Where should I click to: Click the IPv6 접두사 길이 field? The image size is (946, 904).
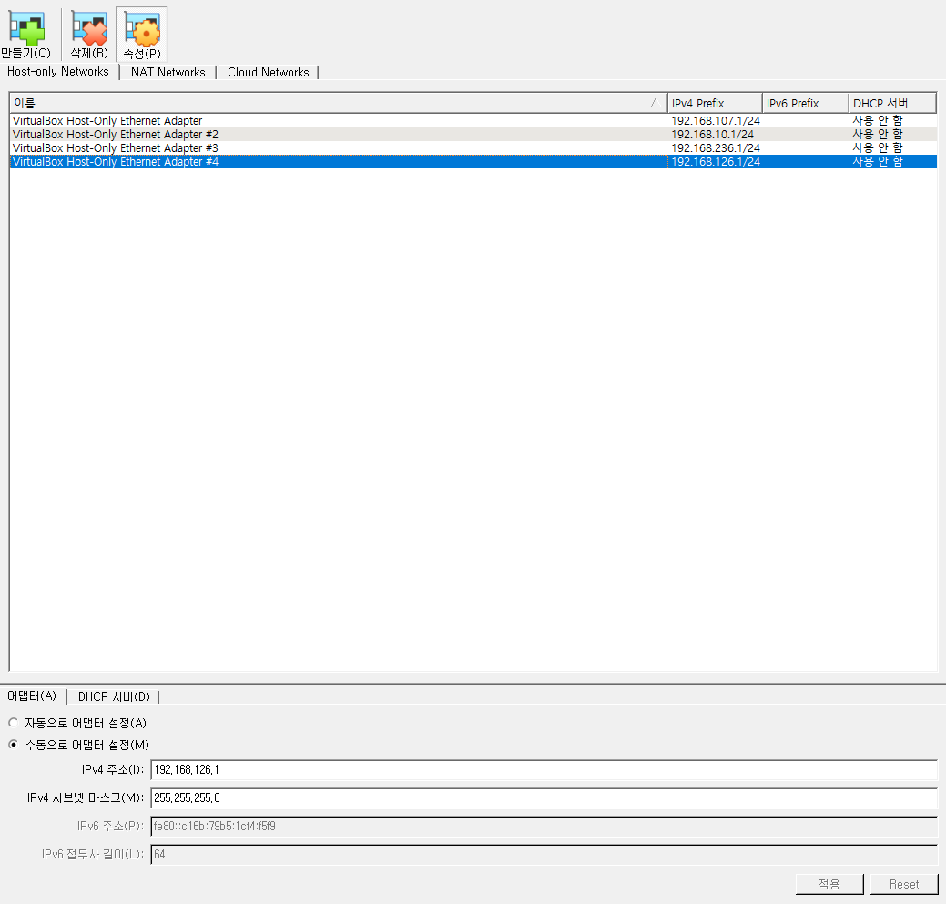[x=544, y=855]
